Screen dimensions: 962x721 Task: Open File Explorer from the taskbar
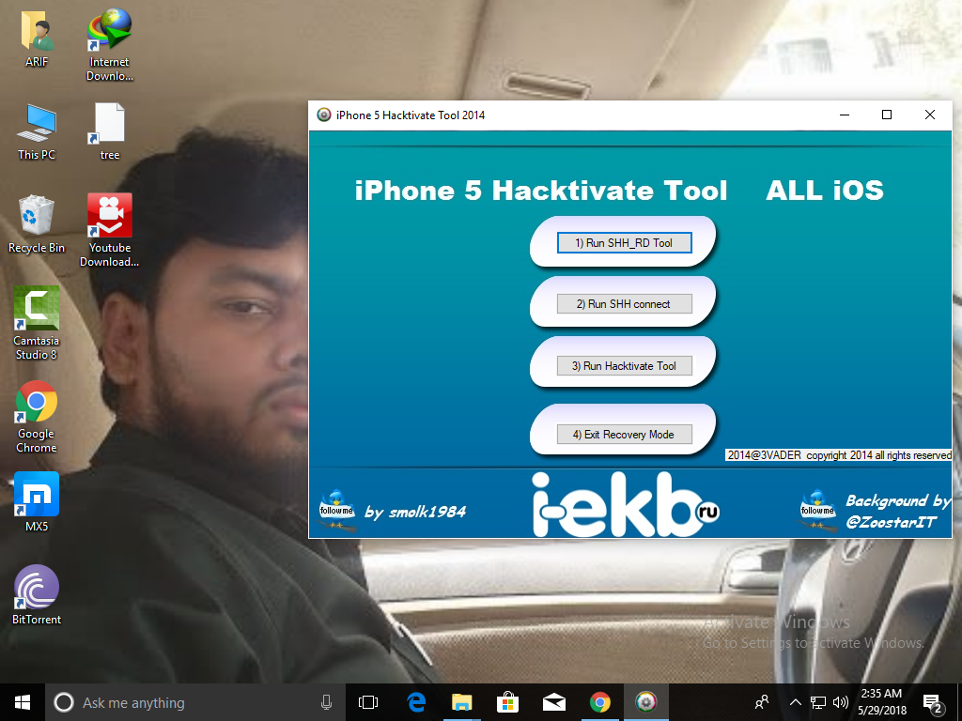461,702
